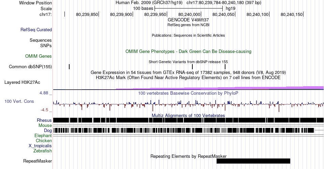The image size is (324, 169).
Task: Click the SNPs track label
Action: (x=46, y=45)
